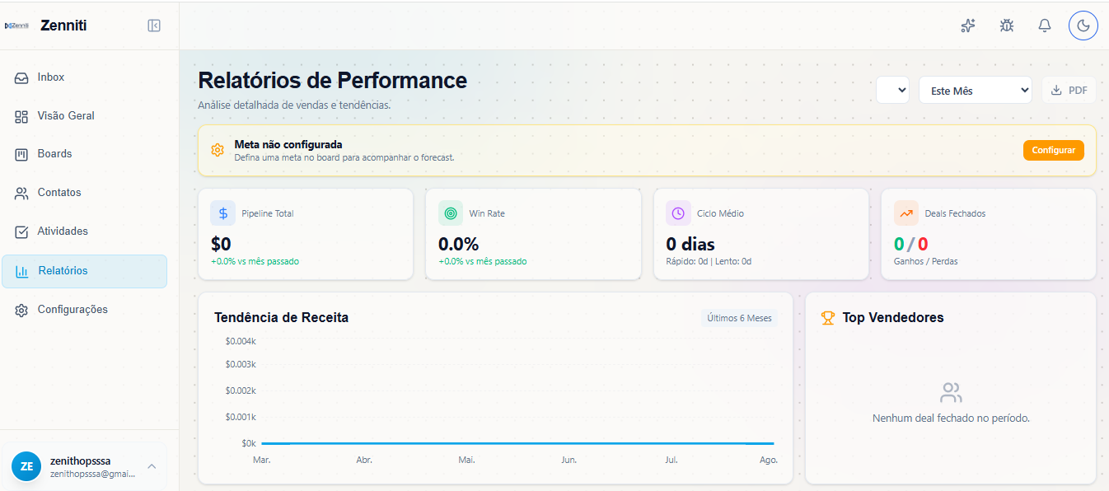Click the Ganhos / Perdas label
The height and width of the screenshot is (491, 1109).
coord(925,262)
